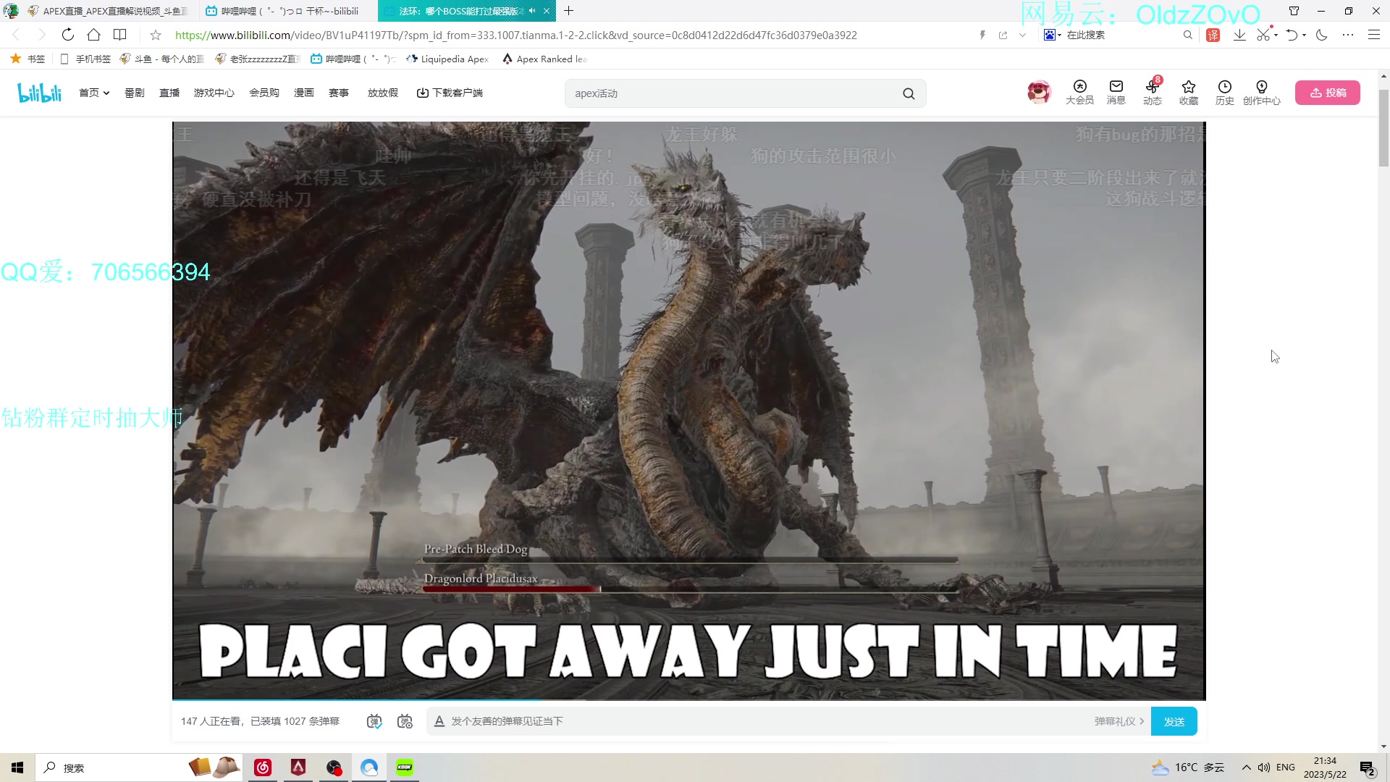Open the Liquipedia Apex bookmark
The image size is (1390, 782).
(x=447, y=59)
